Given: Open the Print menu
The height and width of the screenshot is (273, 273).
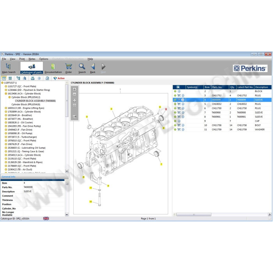Looking at the screenshot, I should (22, 59).
